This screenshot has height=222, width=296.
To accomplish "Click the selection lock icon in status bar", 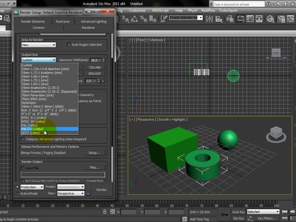I will [105, 212].
